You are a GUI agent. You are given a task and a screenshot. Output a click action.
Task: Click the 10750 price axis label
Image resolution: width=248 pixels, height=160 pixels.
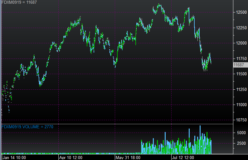(x=240, y=120)
